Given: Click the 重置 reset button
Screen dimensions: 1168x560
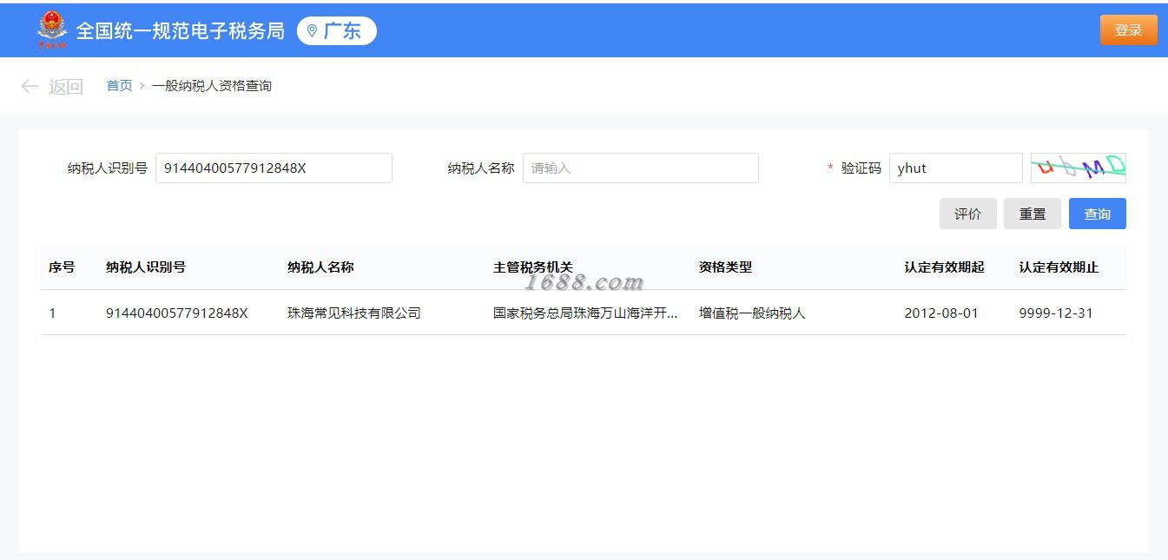Looking at the screenshot, I should tap(1033, 214).
